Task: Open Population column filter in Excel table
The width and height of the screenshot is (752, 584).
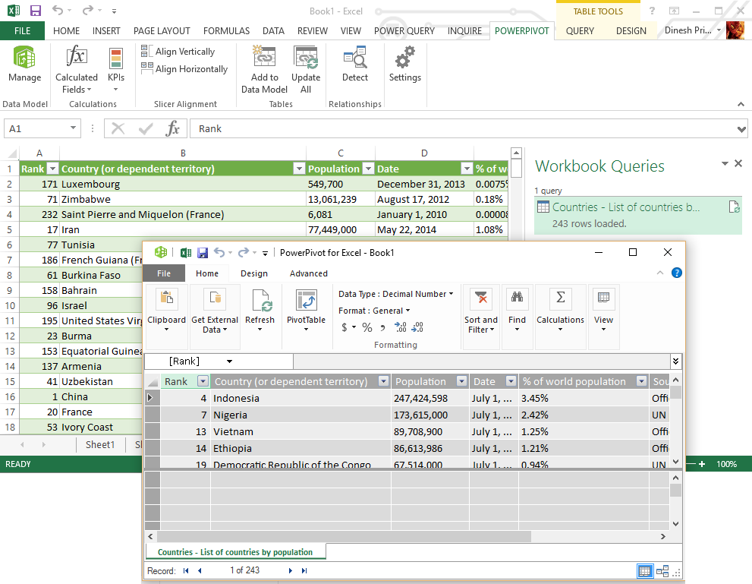Action: click(x=368, y=169)
